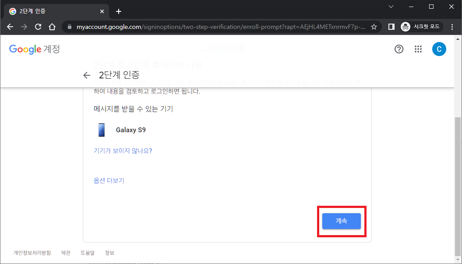Open Chrome three-dot menu
Image resolution: width=462 pixels, height=264 pixels.
[452, 27]
